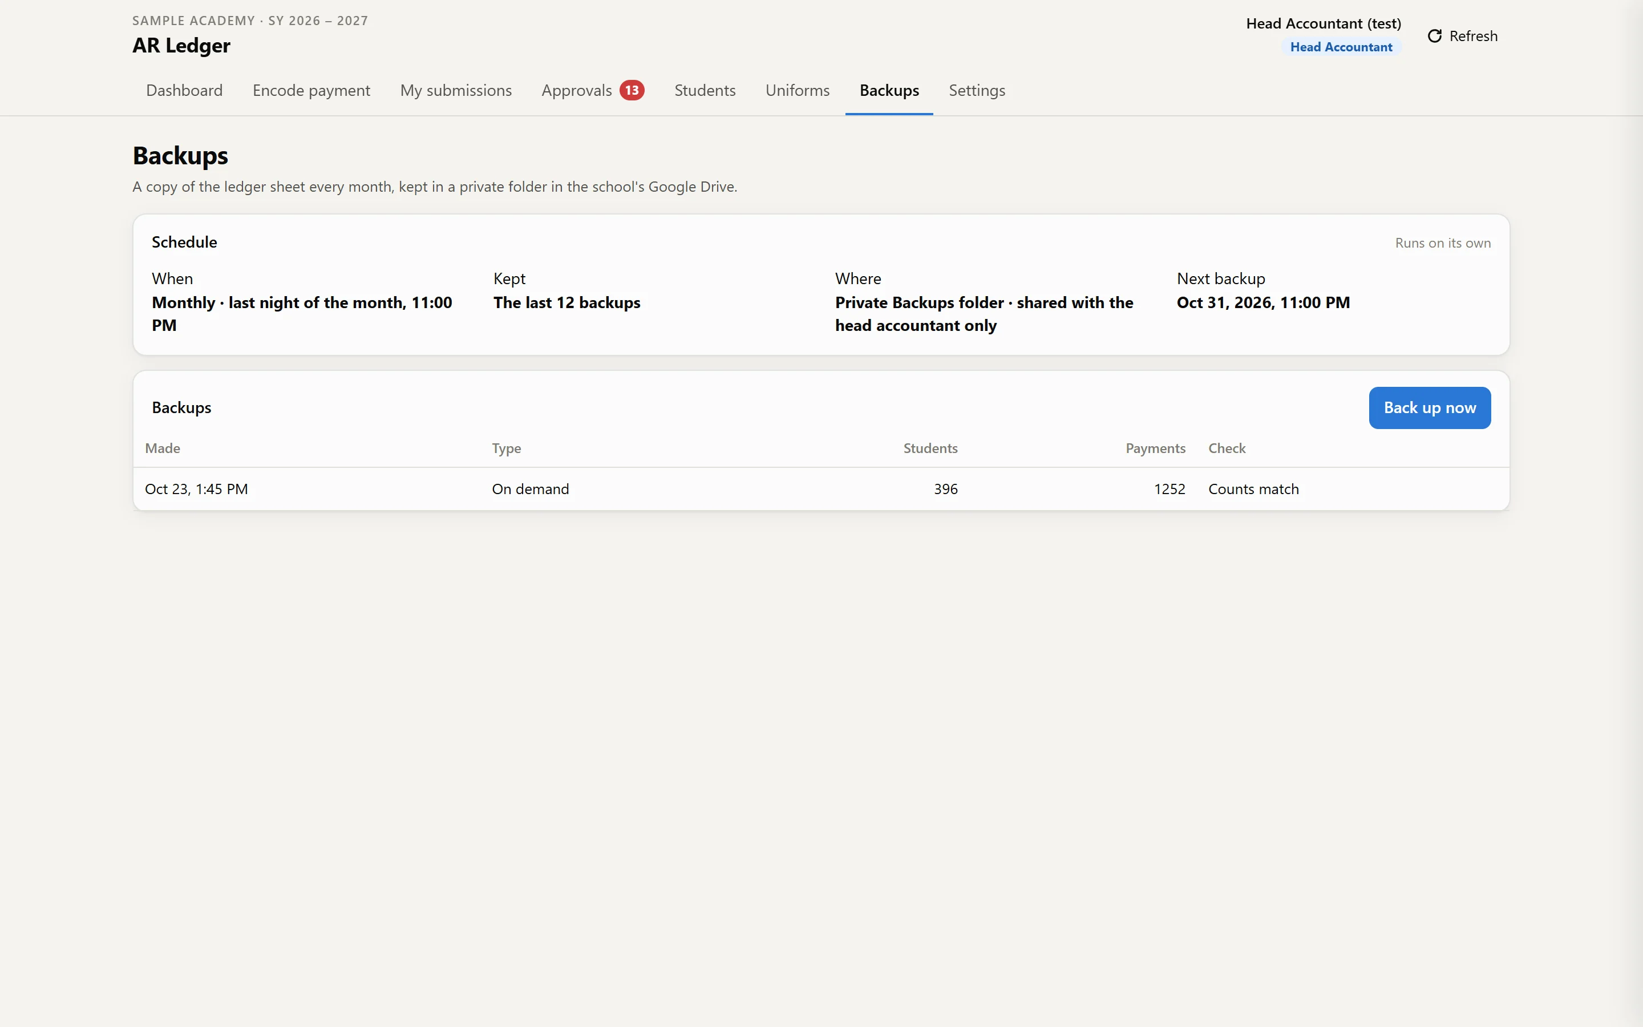Click the Type column header
Viewport: 1643px width, 1027px height.
tap(507, 448)
